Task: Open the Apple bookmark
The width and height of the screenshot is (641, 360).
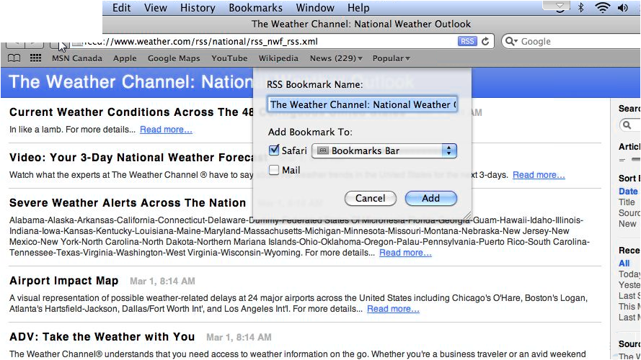Action: 125,58
